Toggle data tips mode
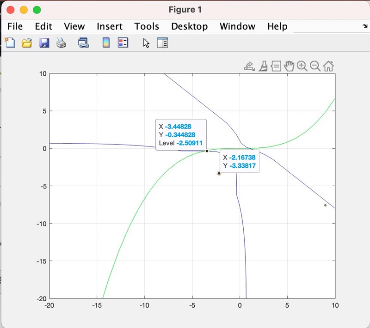The height and width of the screenshot is (328, 370). tap(276, 66)
